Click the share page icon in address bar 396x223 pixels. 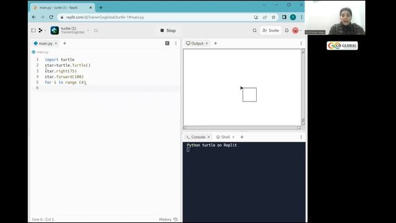(x=265, y=17)
